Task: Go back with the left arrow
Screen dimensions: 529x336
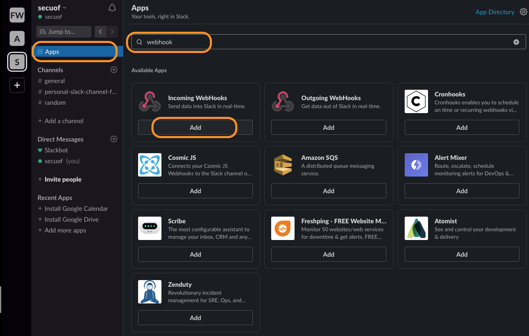Action: (x=101, y=32)
